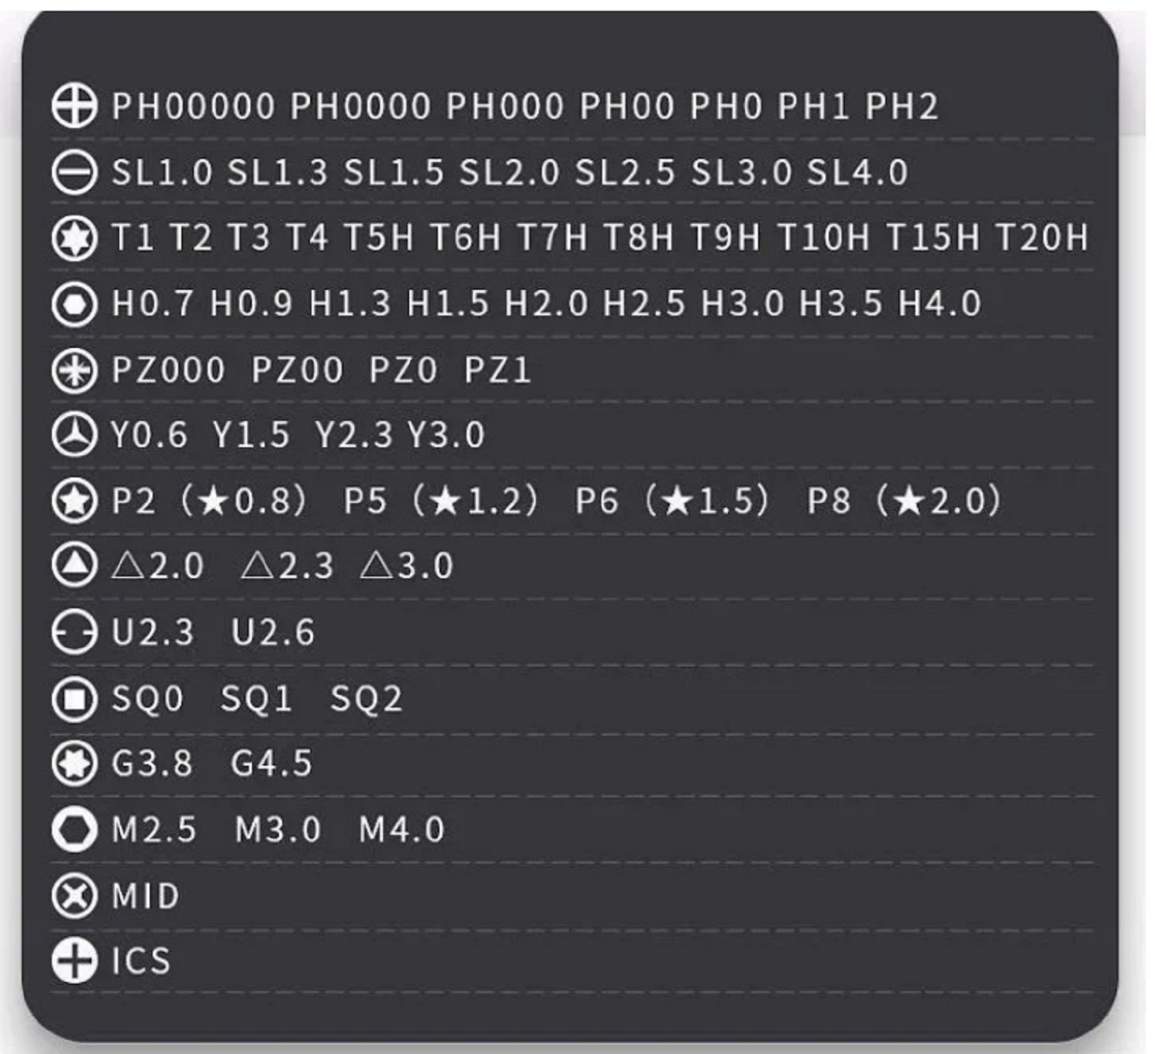
Task: Click the PH2 label
Action: coord(902,106)
